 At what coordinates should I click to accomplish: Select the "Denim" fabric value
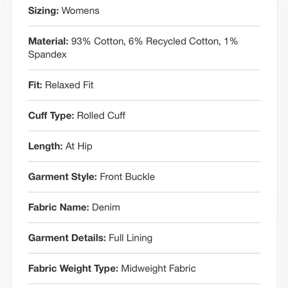tap(106, 207)
